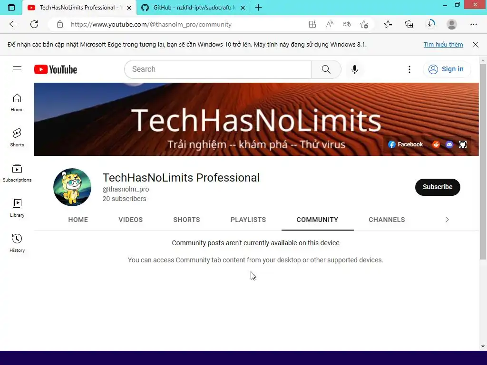Open Library in the sidebar
This screenshot has height=365, width=487.
[17, 208]
